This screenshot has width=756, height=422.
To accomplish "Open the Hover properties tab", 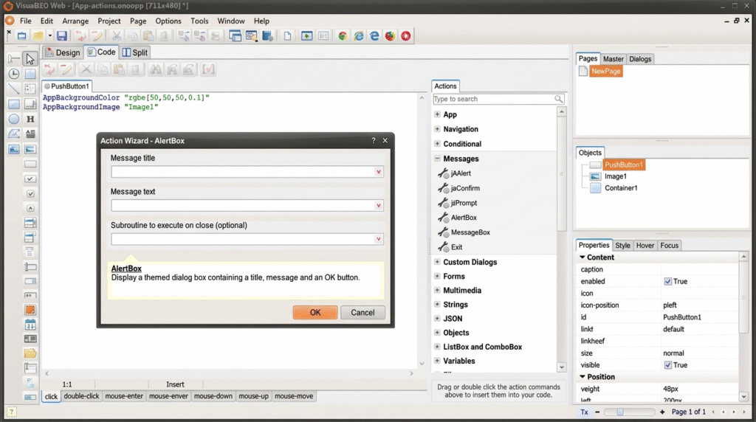I will [645, 245].
